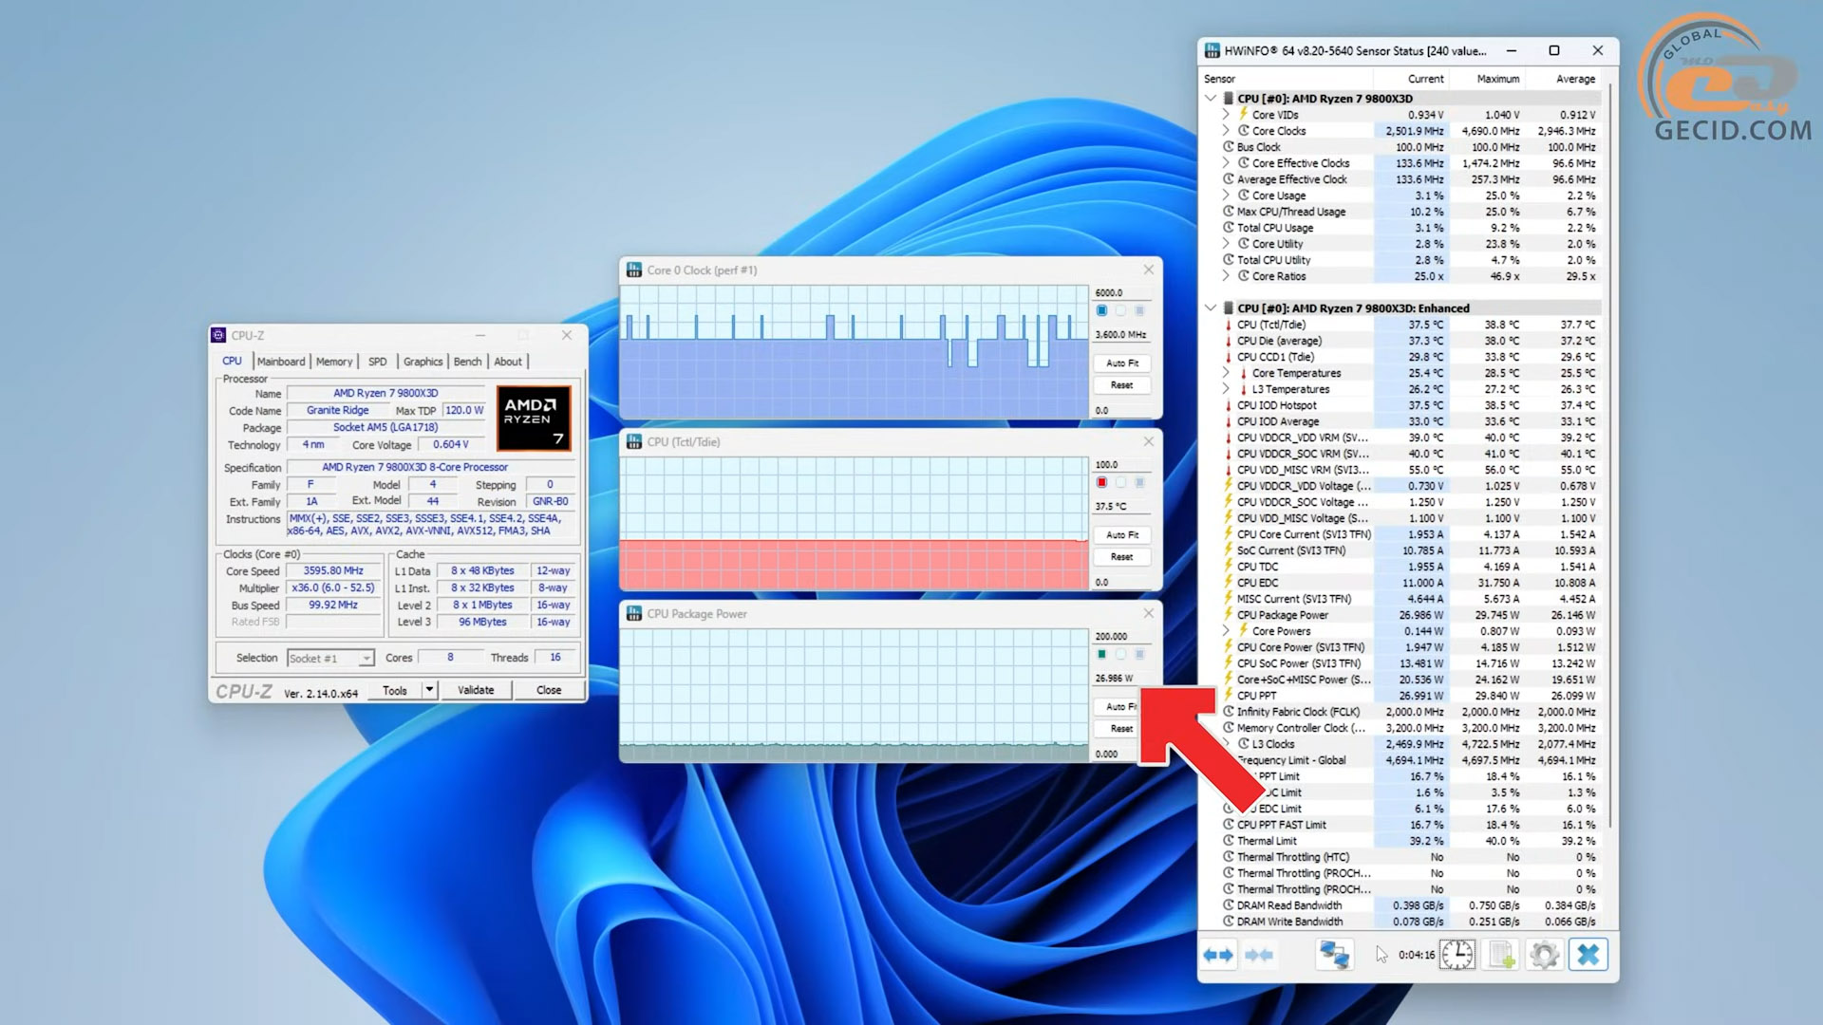Screen dimensions: 1823x1025
Task: Close the Core 0 Clock graph window
Action: coord(1149,270)
